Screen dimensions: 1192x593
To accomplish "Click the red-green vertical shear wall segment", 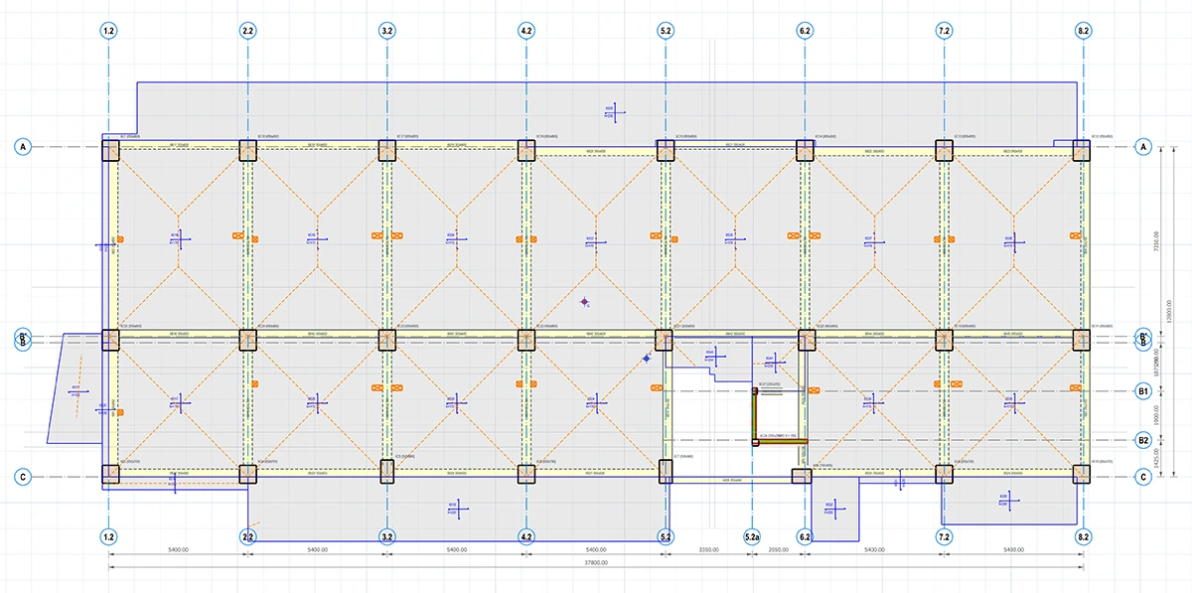I will tap(754, 415).
